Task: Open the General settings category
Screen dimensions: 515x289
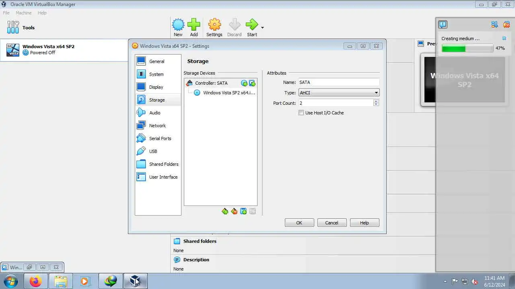Action: pos(158,61)
